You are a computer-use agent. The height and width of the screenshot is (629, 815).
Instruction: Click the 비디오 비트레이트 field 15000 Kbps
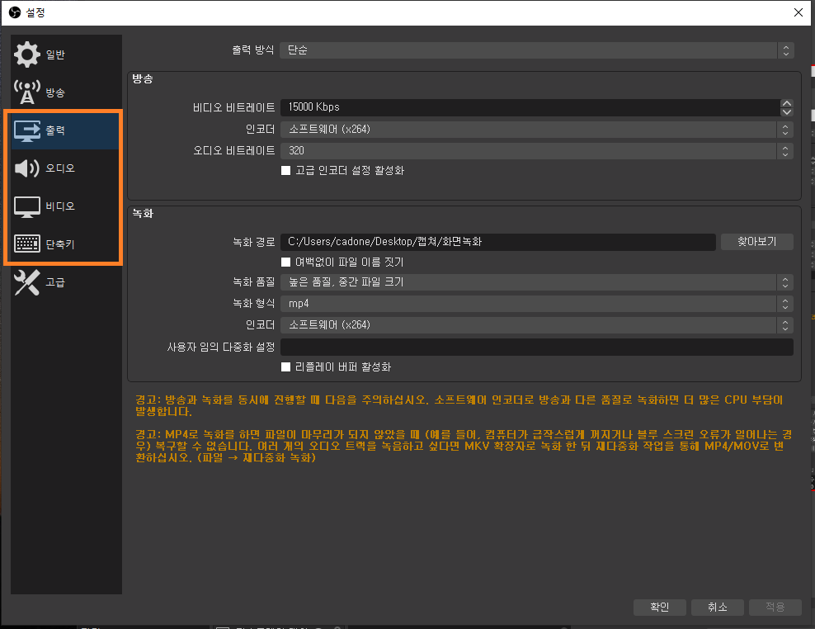[530, 107]
